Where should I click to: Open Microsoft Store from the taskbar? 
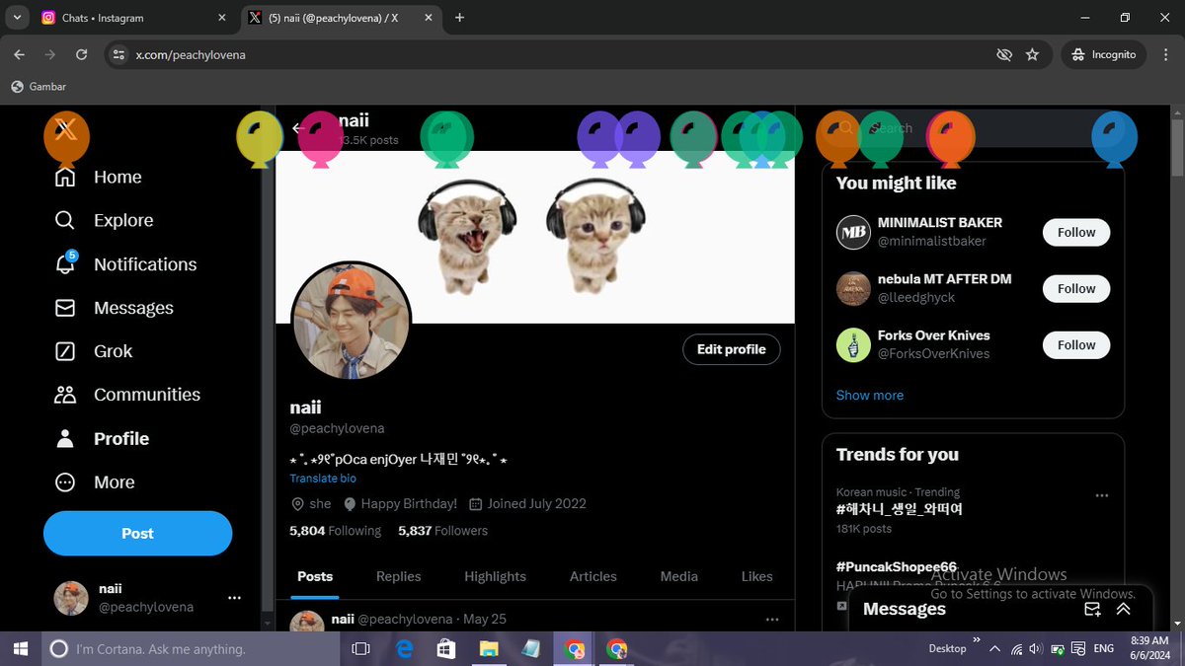pos(446,649)
